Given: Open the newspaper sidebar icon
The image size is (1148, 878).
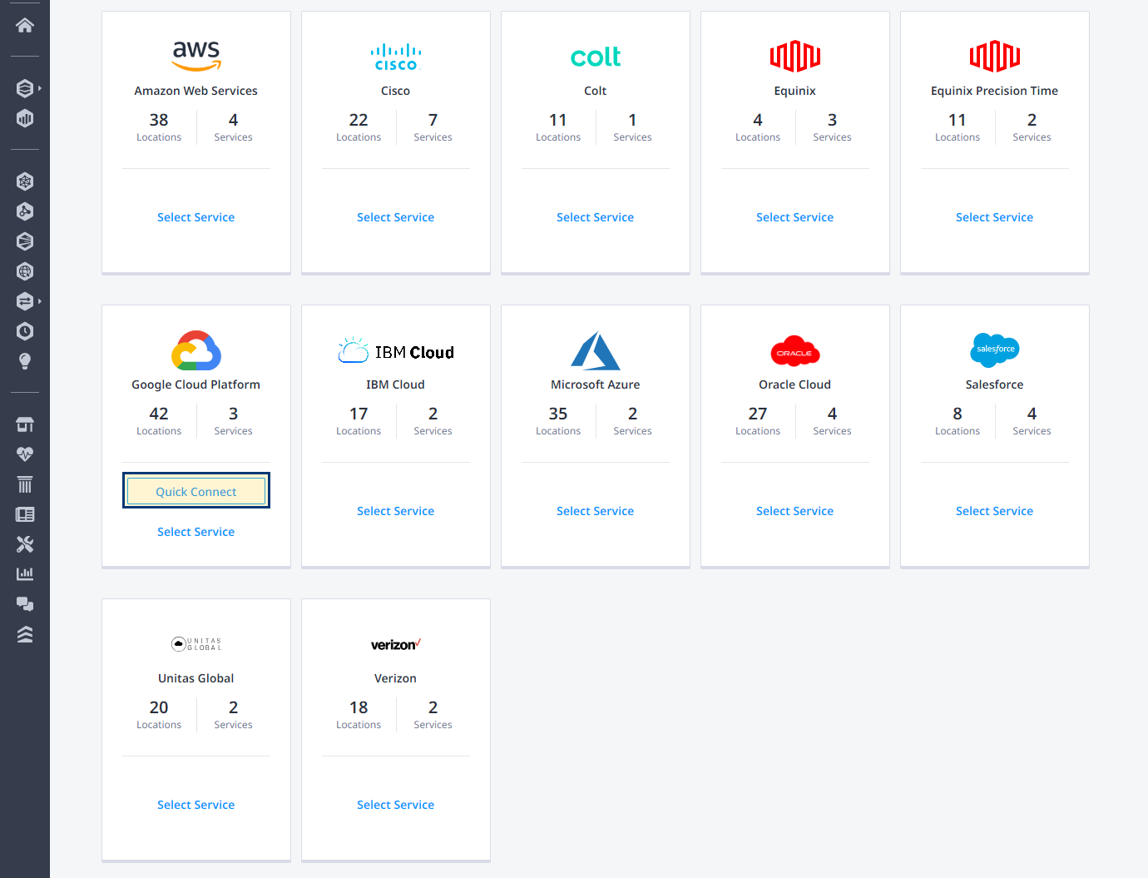Looking at the screenshot, I should (x=25, y=514).
